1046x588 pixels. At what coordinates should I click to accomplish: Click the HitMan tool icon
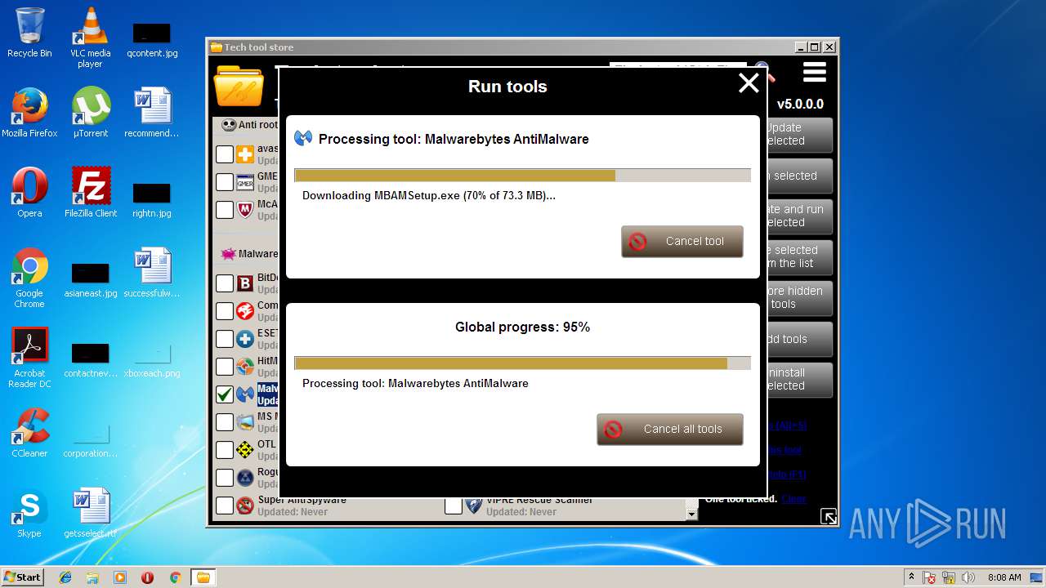click(245, 367)
